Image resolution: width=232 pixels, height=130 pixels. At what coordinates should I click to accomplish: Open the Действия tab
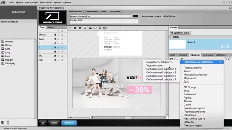point(221,55)
